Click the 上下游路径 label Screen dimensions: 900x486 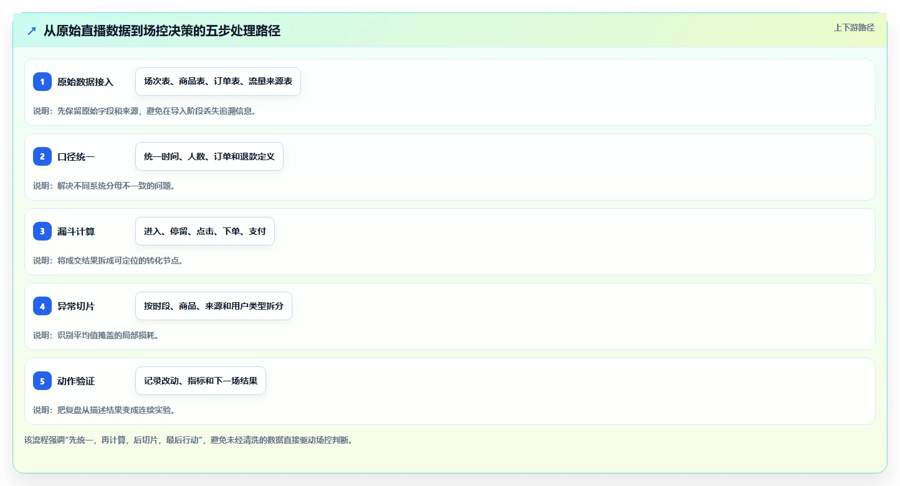(x=854, y=27)
